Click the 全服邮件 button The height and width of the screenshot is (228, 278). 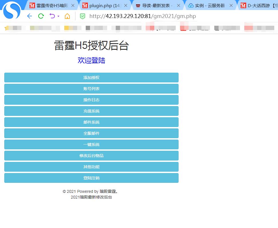tap(91, 133)
